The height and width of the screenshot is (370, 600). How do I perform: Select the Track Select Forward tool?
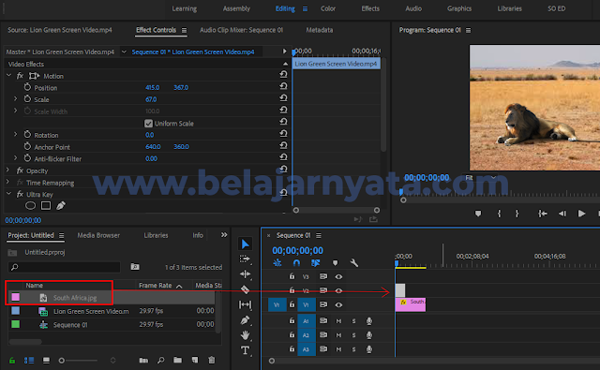click(245, 259)
